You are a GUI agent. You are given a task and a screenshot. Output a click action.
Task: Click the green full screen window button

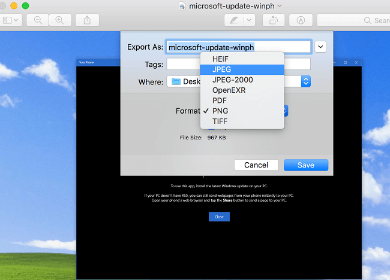[x=25, y=6]
